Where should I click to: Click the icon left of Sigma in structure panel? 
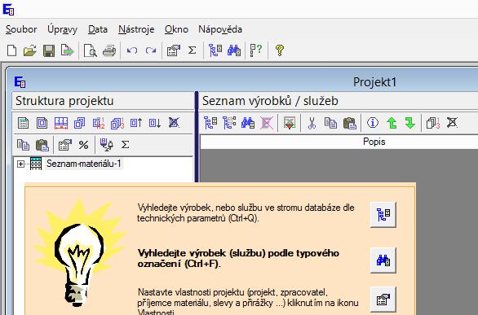(x=106, y=145)
